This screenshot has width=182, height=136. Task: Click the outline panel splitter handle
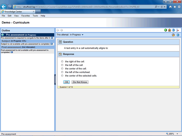tap(55, 79)
